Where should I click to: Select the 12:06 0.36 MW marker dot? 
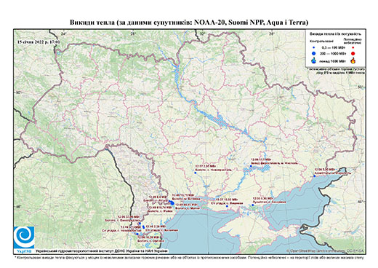(253, 205)
